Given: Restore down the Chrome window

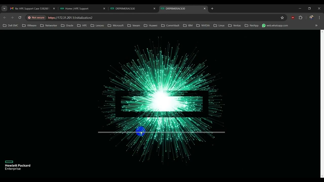Looking at the screenshot, I should pos(309,9).
